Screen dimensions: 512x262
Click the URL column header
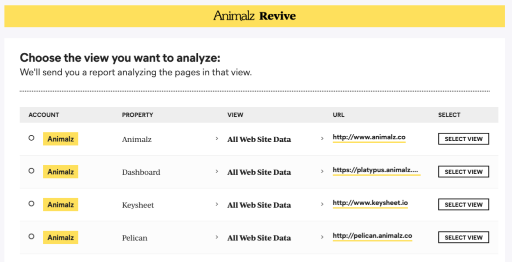[338, 115]
